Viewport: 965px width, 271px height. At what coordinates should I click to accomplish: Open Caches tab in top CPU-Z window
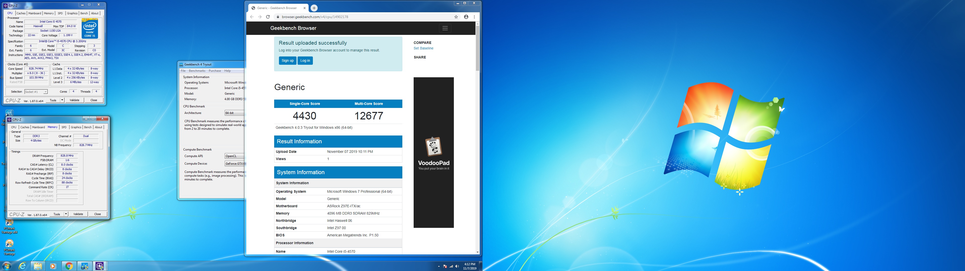point(21,14)
